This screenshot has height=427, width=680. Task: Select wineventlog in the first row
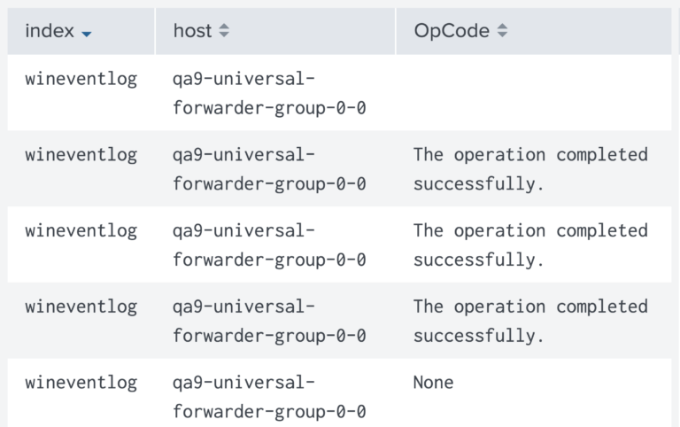click(x=81, y=80)
